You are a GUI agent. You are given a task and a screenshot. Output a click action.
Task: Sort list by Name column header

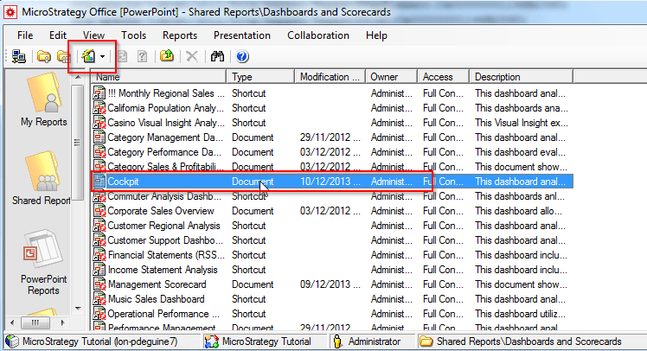pyautogui.click(x=158, y=77)
